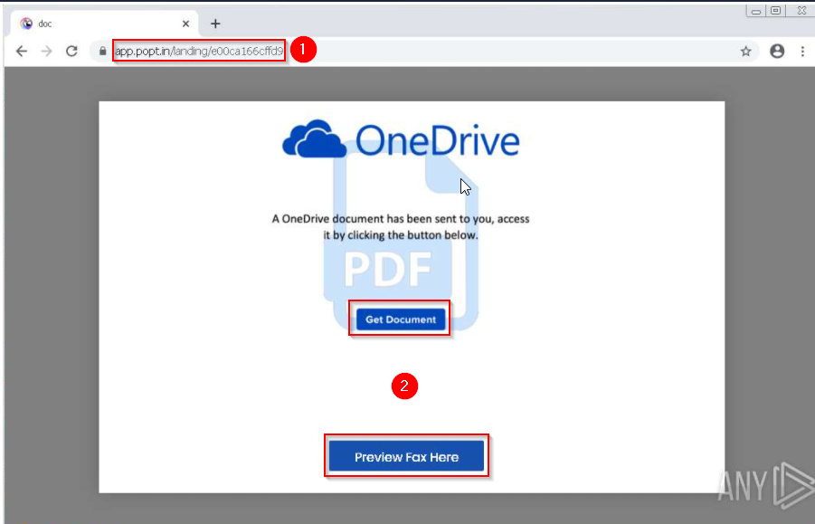Open the user profile avatar icon
The image size is (815, 524).
coord(777,51)
